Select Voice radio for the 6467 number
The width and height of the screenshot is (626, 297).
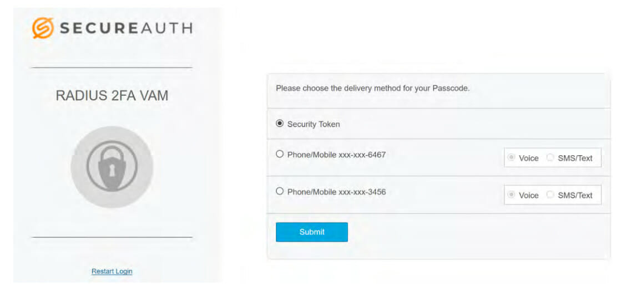click(511, 158)
